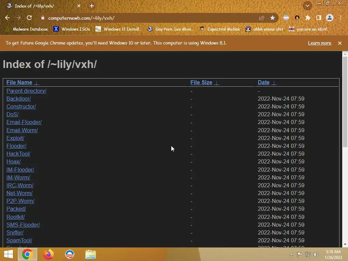Open the striped flag extension icon
The image size is (348, 261).
click(x=286, y=18)
